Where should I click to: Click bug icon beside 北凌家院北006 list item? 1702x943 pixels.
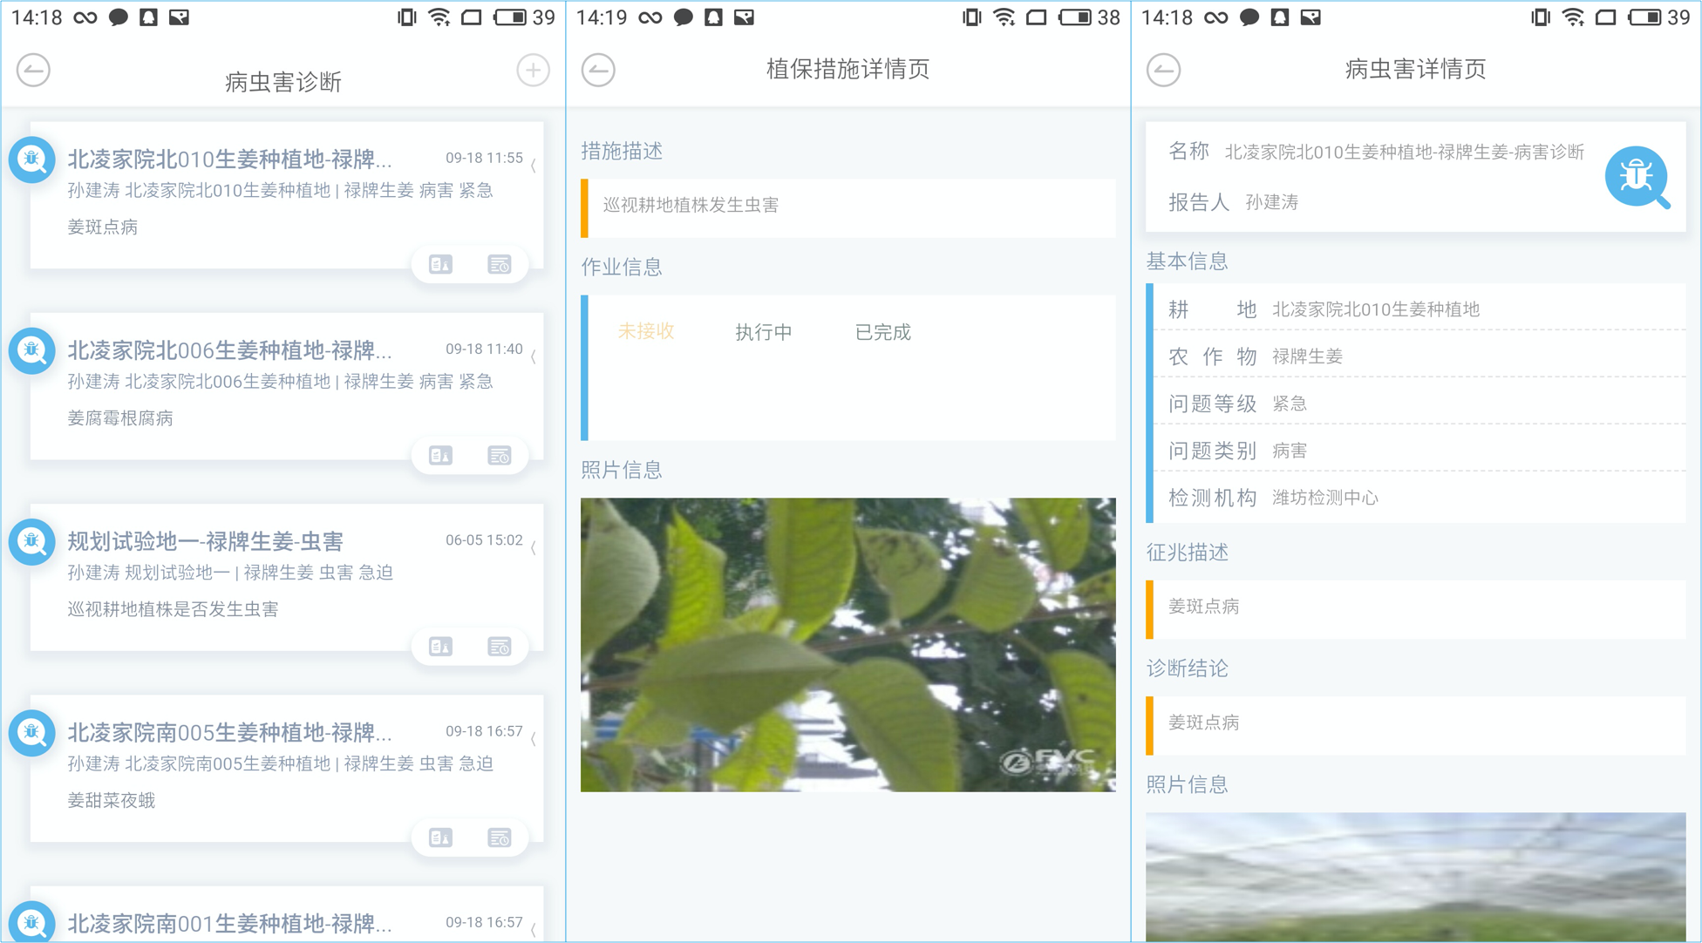pyautogui.click(x=32, y=350)
